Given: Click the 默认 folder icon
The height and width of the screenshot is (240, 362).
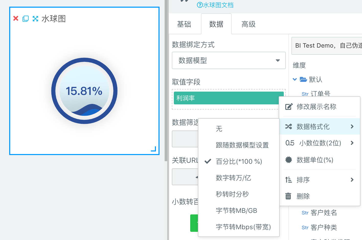Looking at the screenshot, I should [x=303, y=79].
